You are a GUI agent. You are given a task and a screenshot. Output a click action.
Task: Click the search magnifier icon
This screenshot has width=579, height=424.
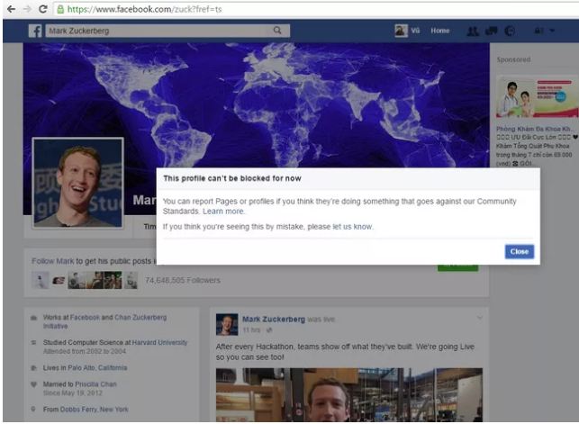tap(277, 31)
